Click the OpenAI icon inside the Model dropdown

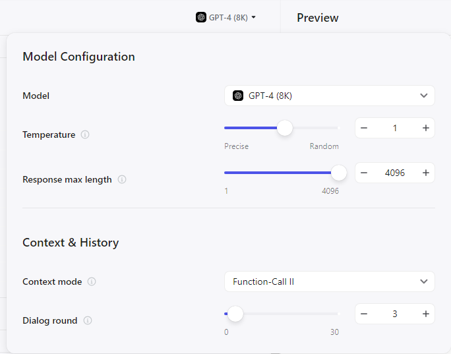(x=238, y=96)
